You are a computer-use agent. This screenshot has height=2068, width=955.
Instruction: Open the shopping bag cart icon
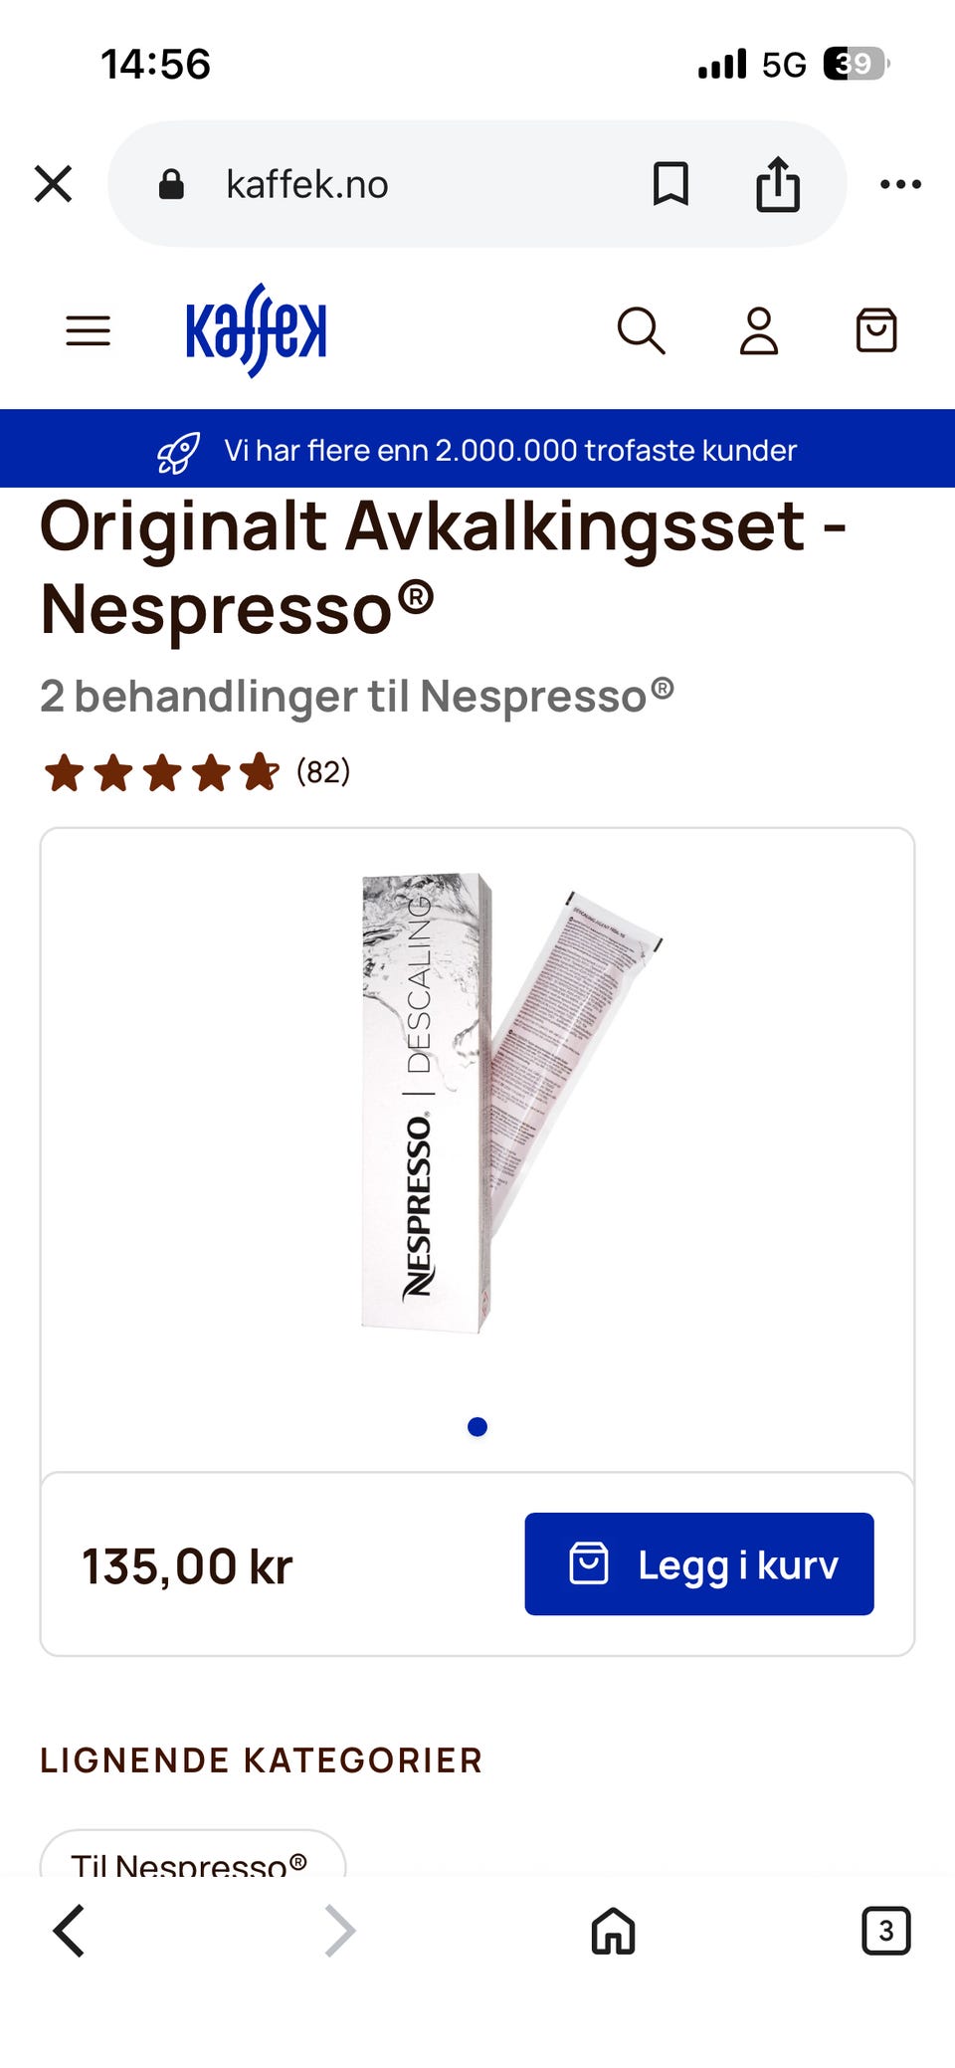(876, 330)
